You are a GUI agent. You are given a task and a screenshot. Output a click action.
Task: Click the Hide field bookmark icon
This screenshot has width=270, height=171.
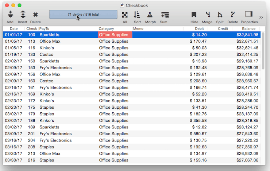coord(194,15)
